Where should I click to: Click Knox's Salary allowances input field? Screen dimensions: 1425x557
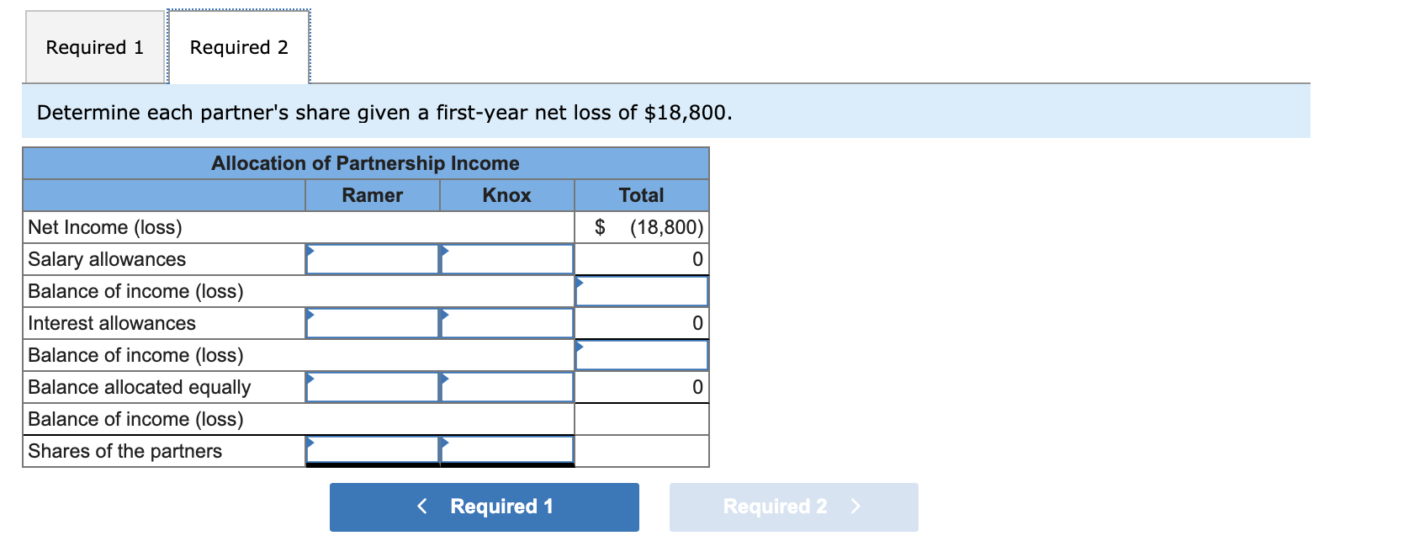point(505,259)
